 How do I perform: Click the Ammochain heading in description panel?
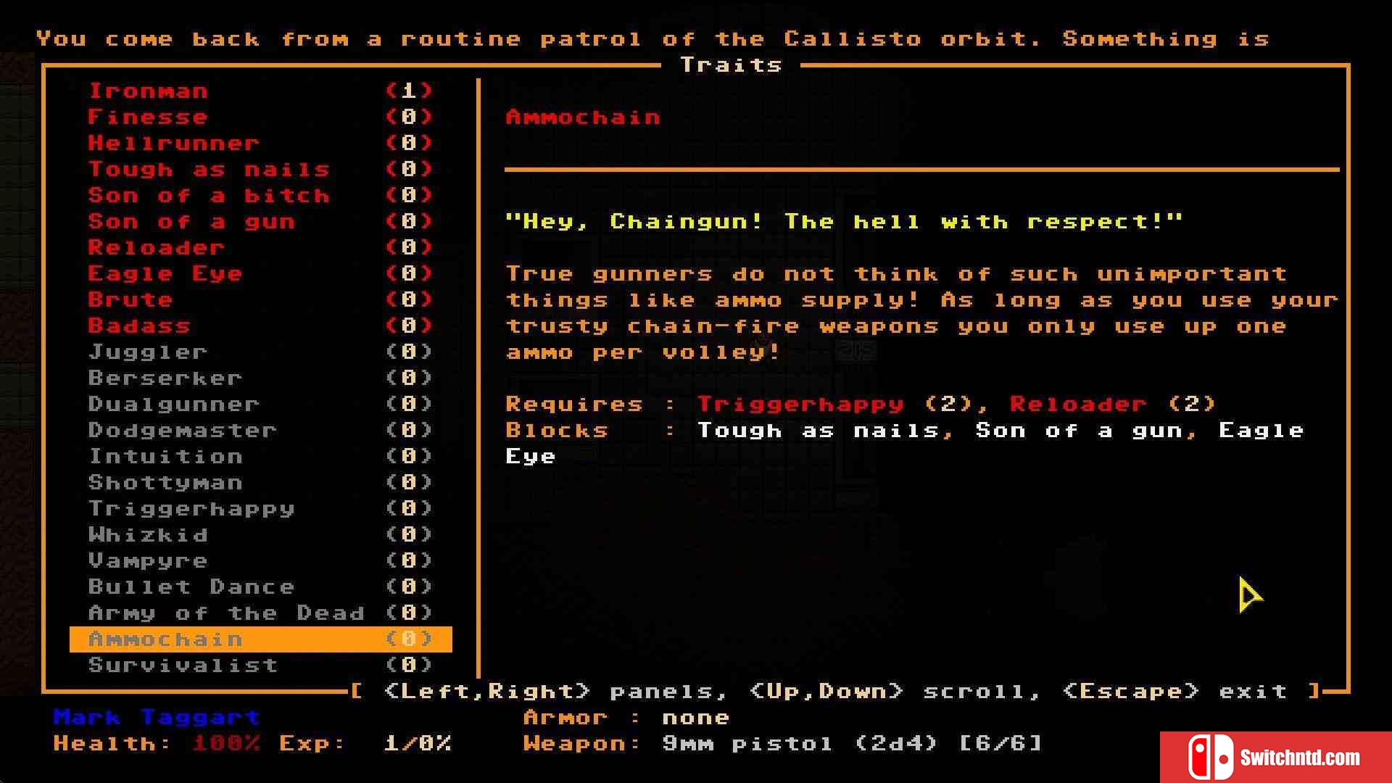point(583,117)
